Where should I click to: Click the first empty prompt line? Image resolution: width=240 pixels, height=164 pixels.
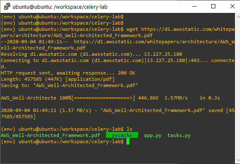pyautogui.click(x=62, y=17)
